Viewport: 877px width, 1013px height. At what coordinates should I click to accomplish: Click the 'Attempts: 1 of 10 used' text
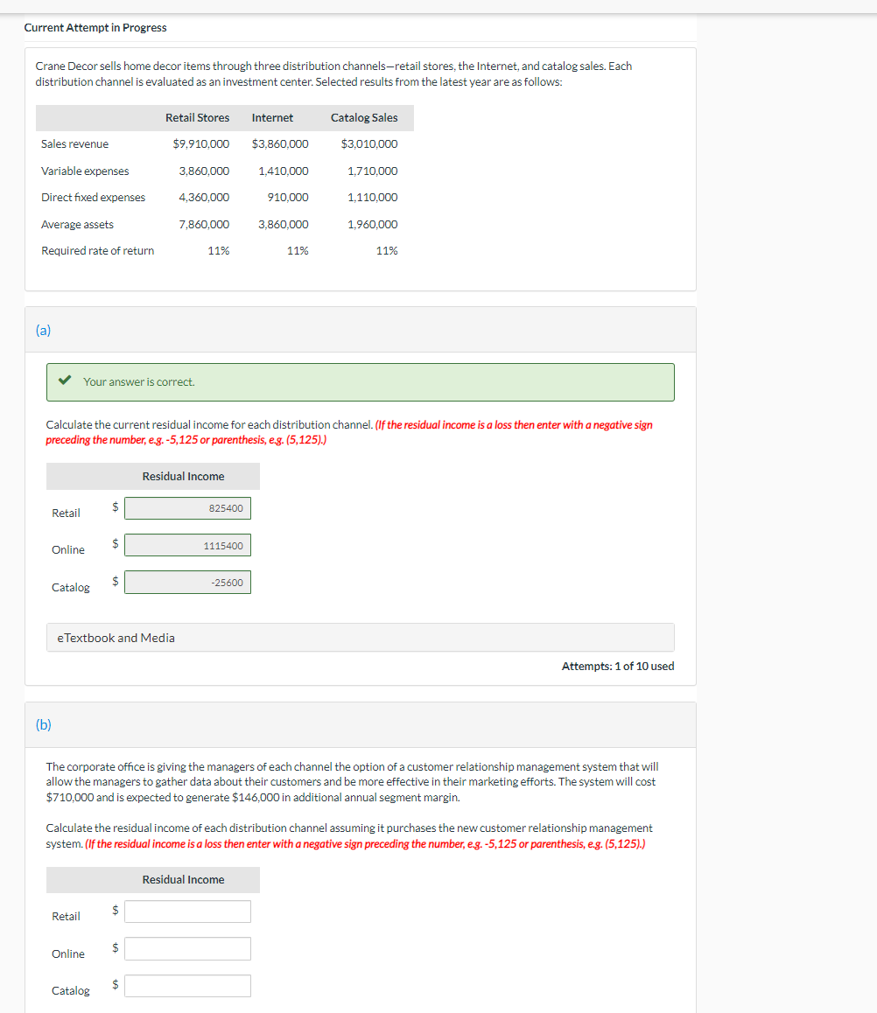pos(618,666)
